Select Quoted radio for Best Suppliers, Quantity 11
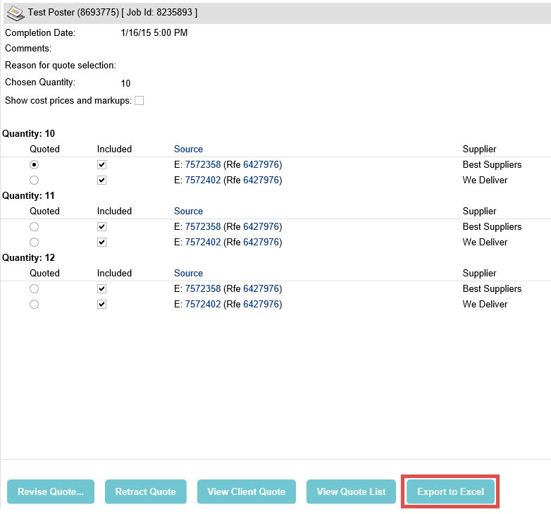The width and height of the screenshot is (551, 514). (34, 227)
